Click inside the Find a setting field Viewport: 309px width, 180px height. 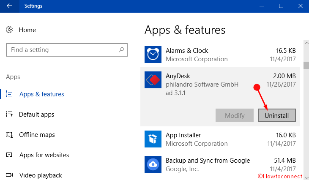pyautogui.click(x=67, y=50)
